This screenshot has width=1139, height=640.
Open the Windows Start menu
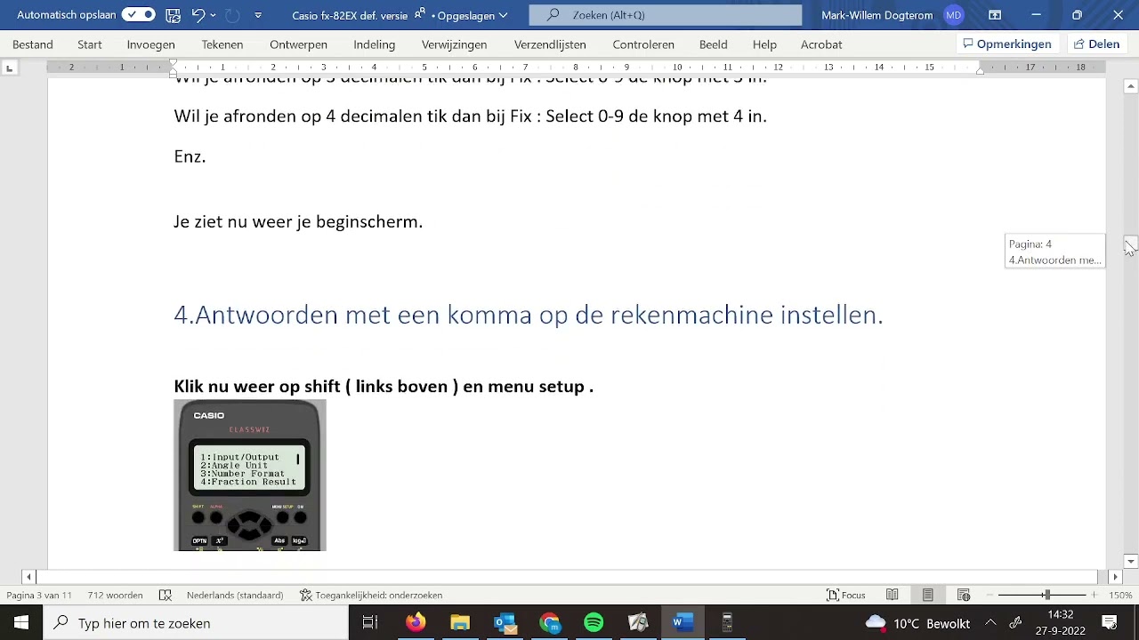pos(21,623)
